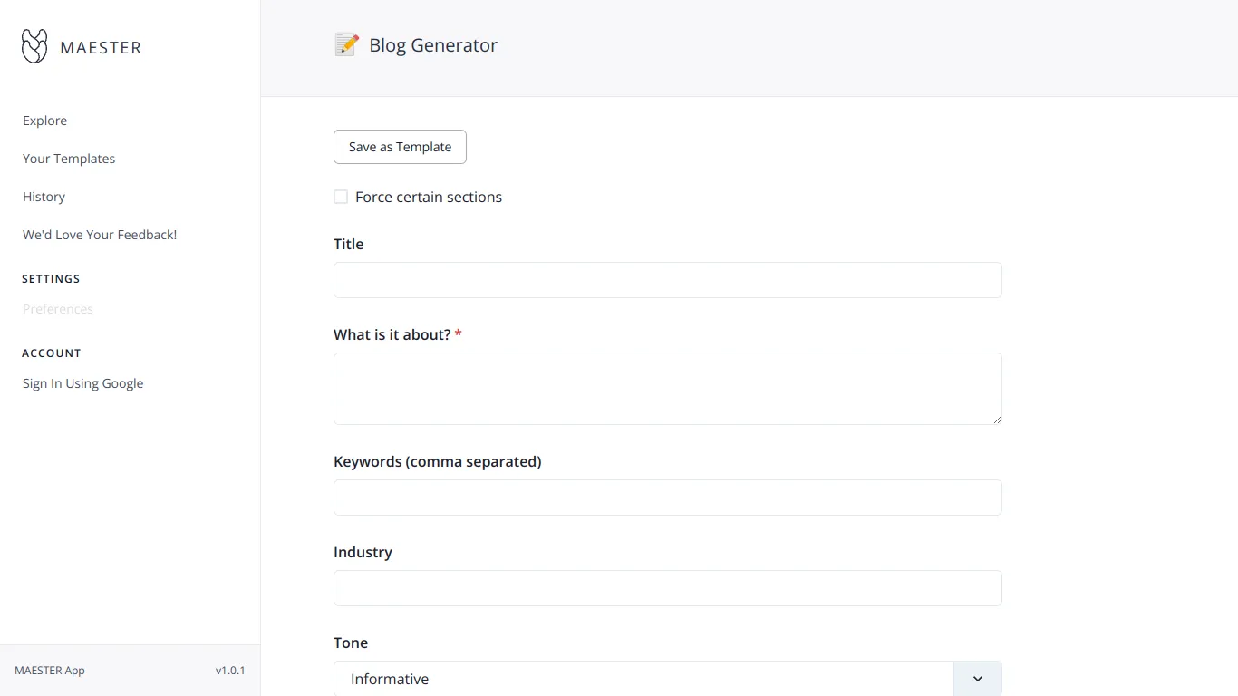The image size is (1238, 696).
Task: Open the Tone dropdown chevron
Action: click(x=977, y=678)
